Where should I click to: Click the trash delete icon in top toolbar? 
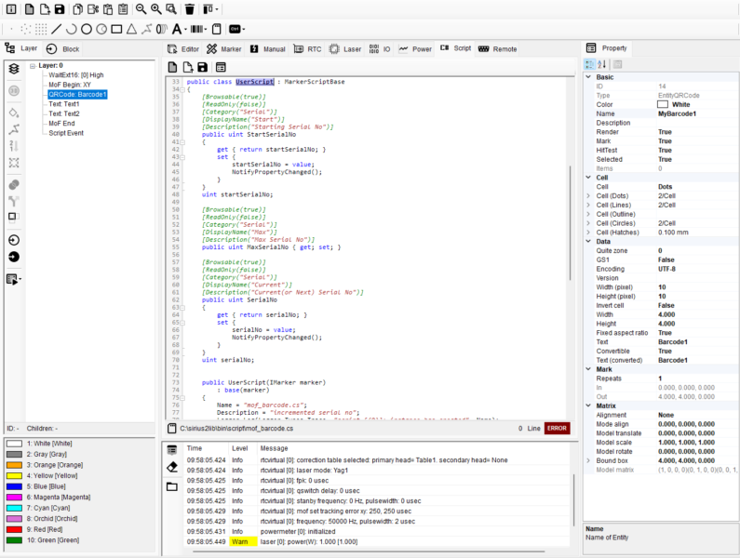click(190, 9)
